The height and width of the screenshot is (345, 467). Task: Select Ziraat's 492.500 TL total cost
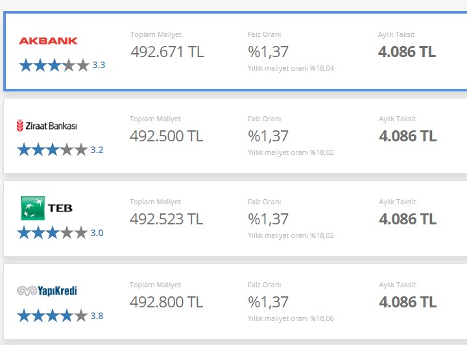click(167, 136)
